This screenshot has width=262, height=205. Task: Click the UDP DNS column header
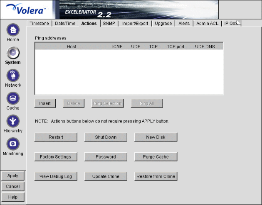tap(205, 46)
